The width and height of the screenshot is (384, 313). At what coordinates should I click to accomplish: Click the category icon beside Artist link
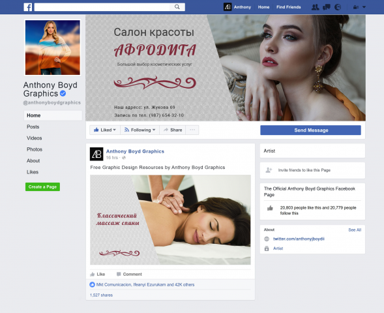pyautogui.click(x=267, y=248)
